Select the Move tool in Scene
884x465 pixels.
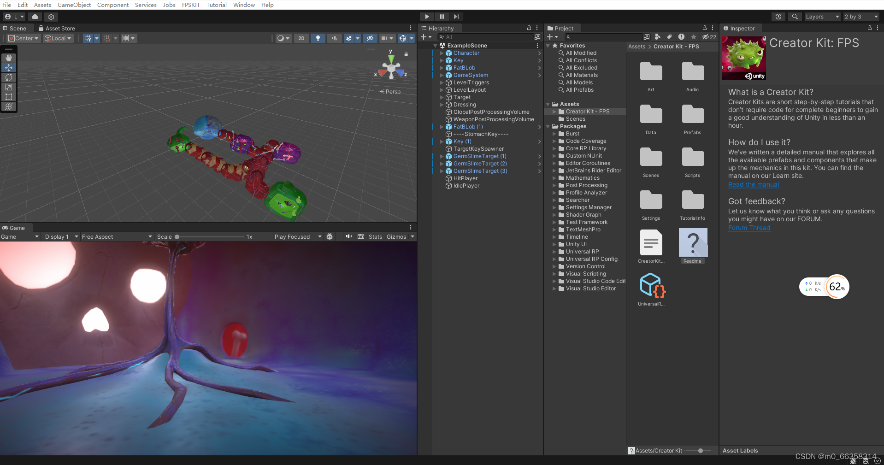pos(9,68)
